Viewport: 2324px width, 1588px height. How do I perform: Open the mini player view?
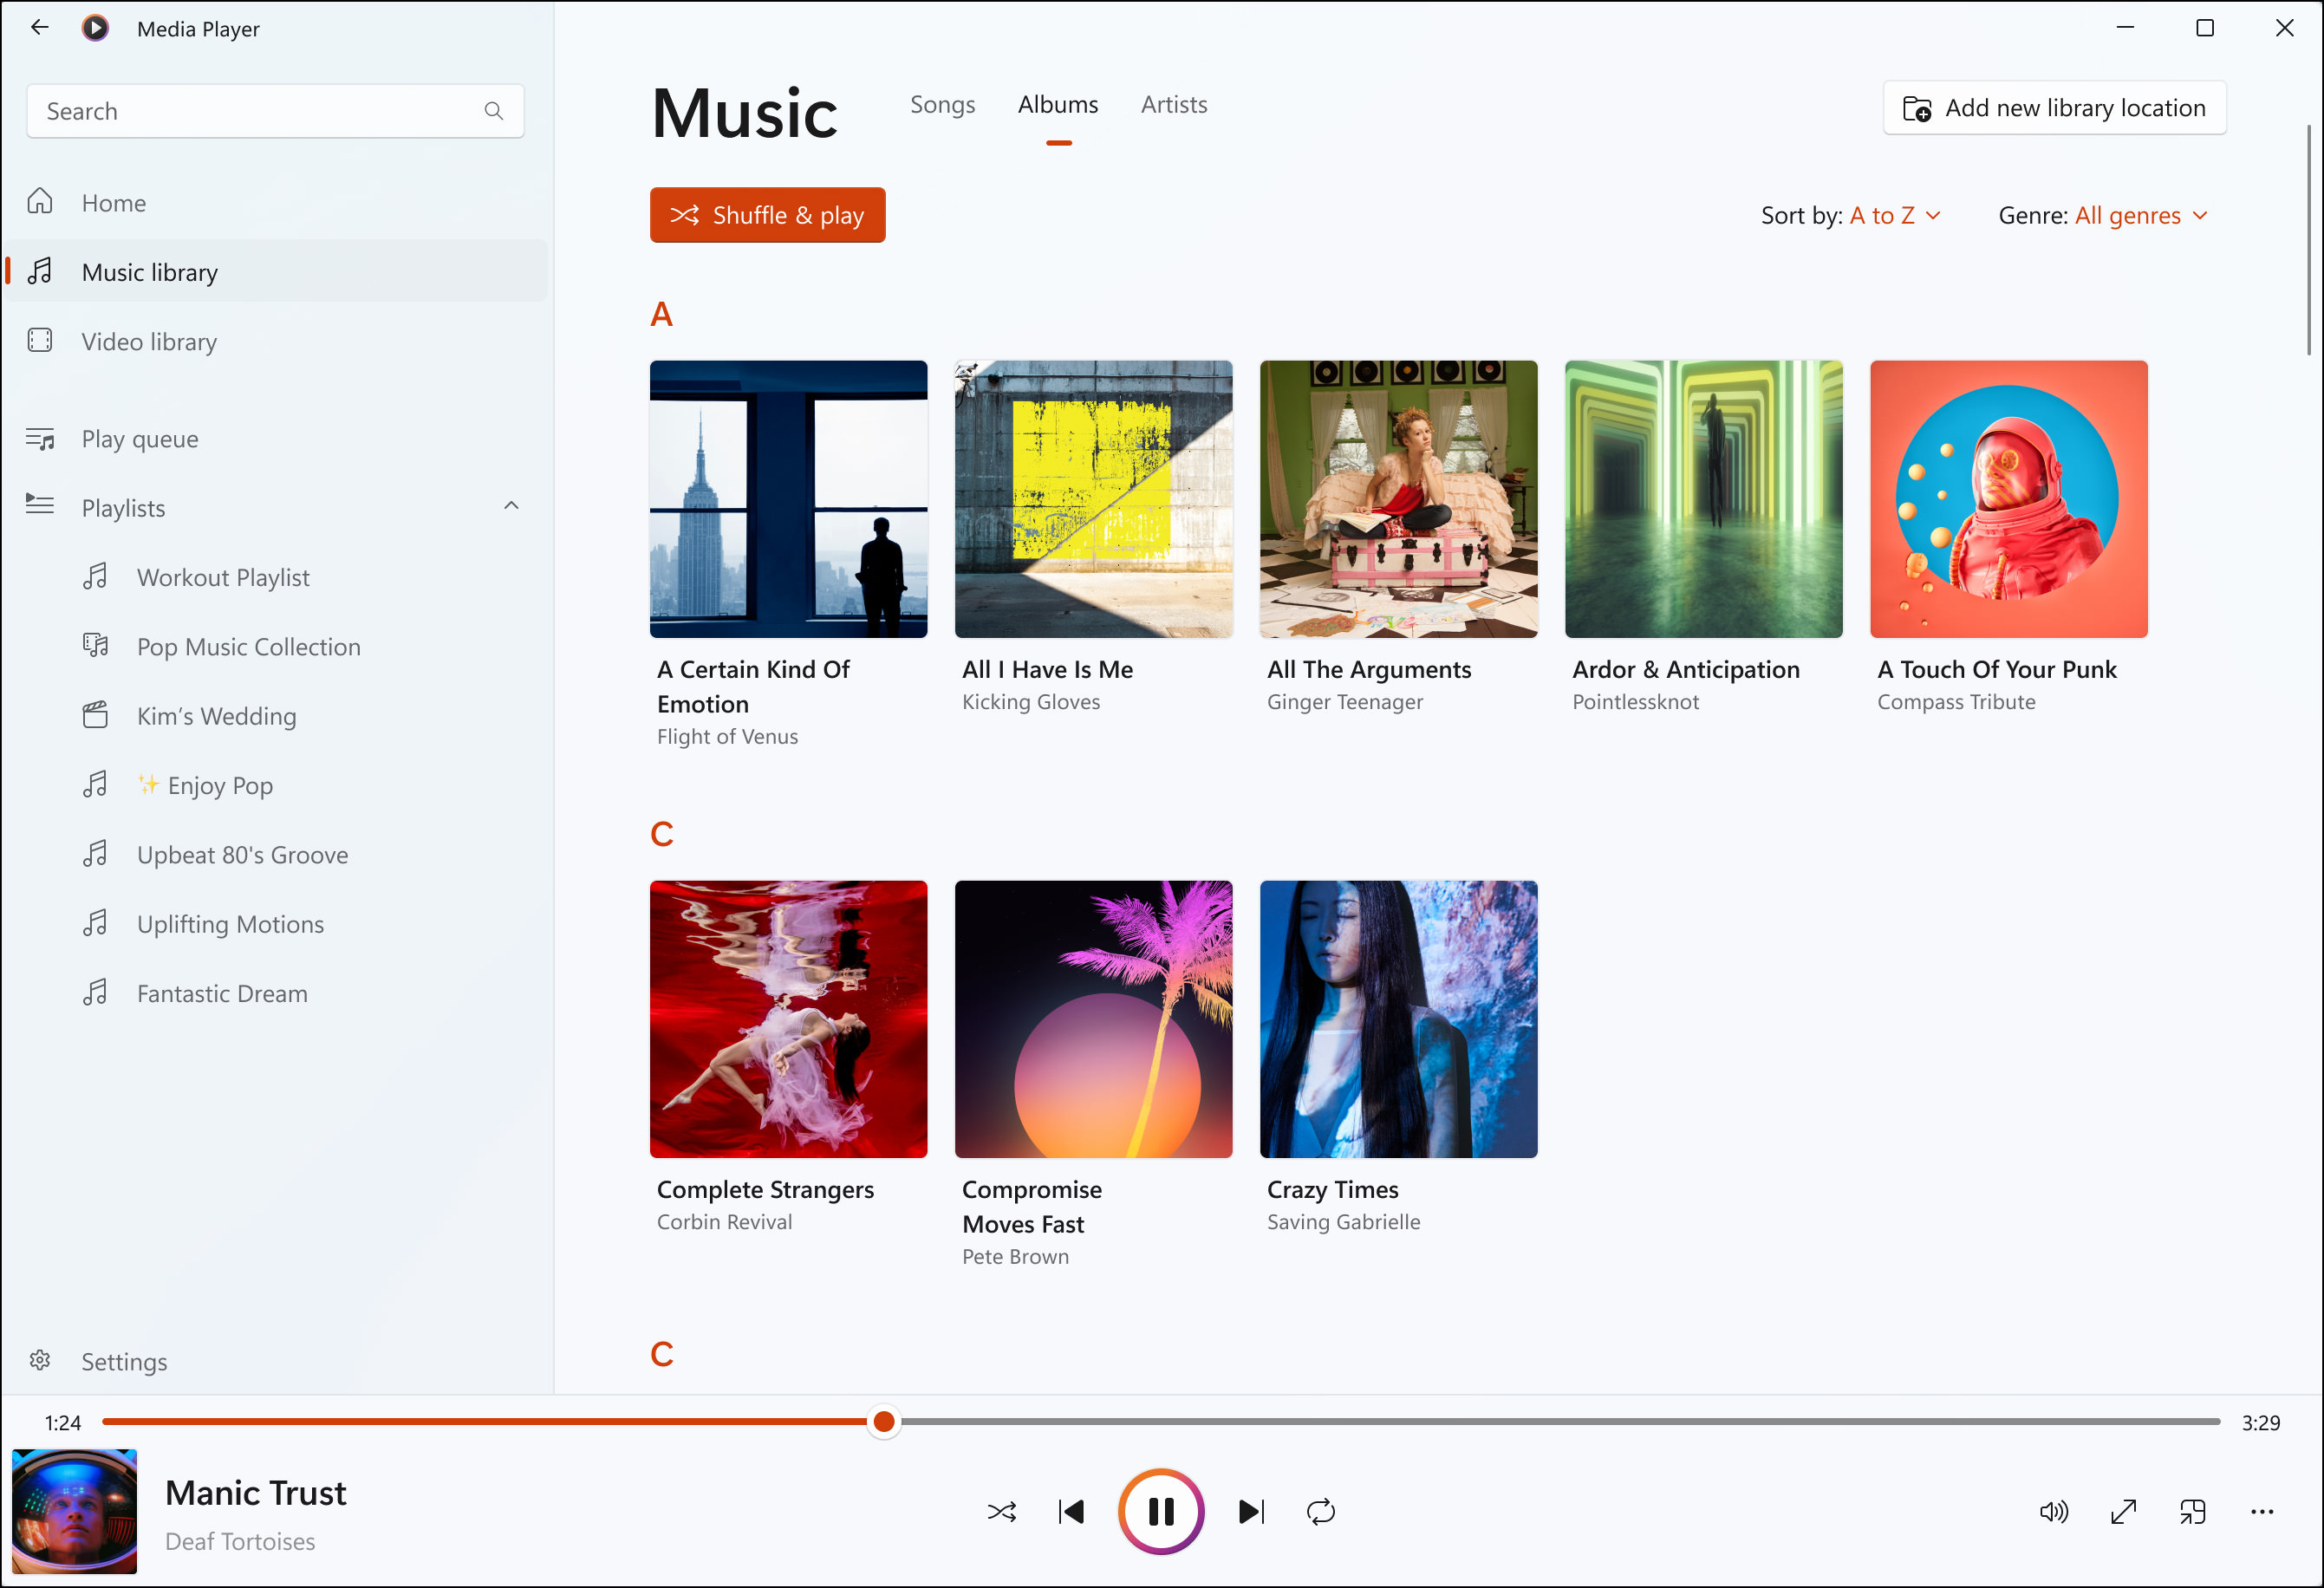2193,1512
